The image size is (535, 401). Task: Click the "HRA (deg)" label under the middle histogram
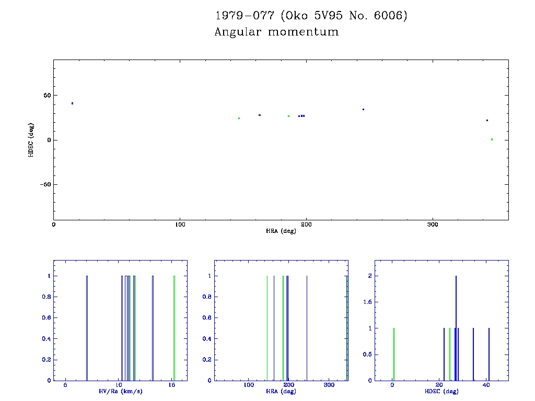point(281,392)
